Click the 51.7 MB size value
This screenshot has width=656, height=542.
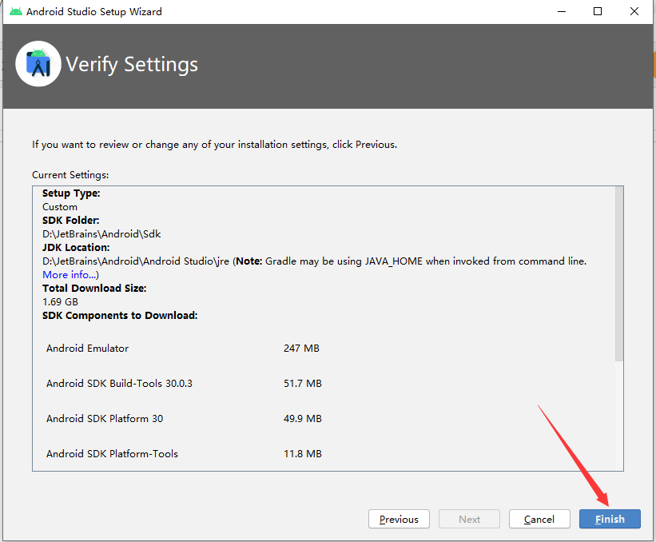click(x=303, y=384)
